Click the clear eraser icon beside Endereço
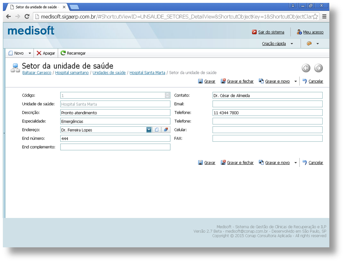The width and height of the screenshot is (345, 263). (166, 130)
